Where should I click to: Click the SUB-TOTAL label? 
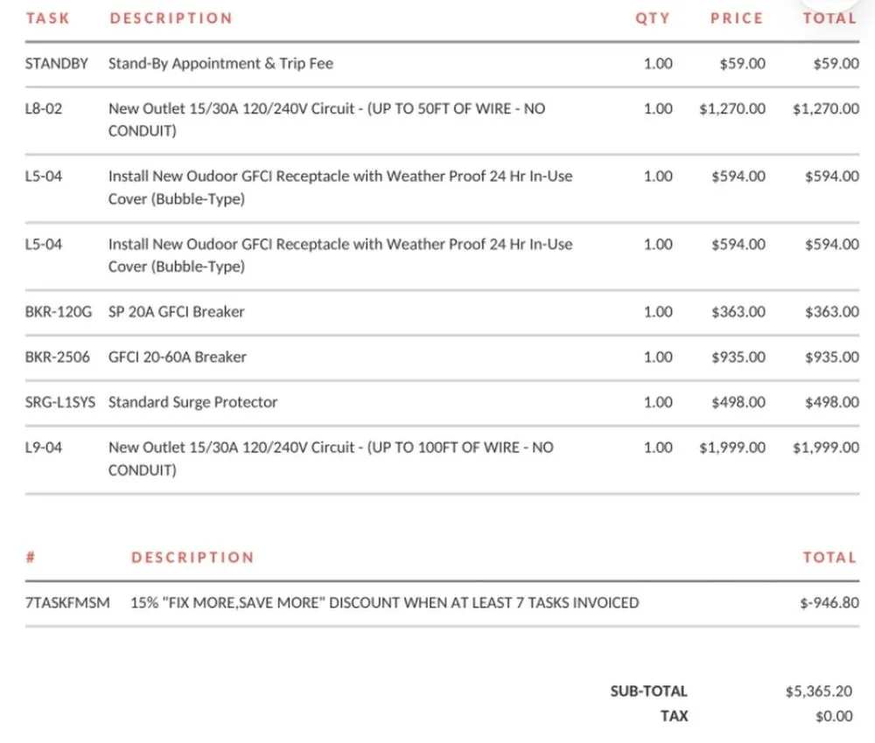coord(648,691)
